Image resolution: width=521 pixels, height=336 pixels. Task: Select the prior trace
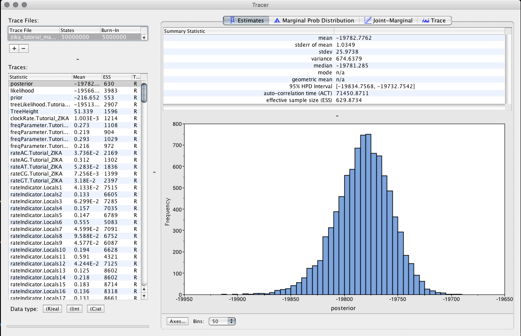tap(75, 98)
